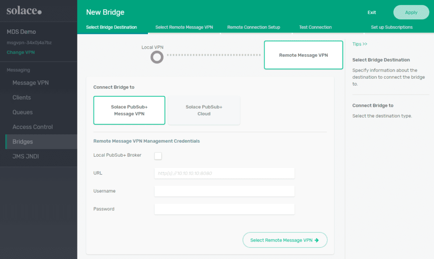Select the Solace PubSub+ Cloud destination
Viewport: 434px width, 259px height.
click(x=204, y=110)
